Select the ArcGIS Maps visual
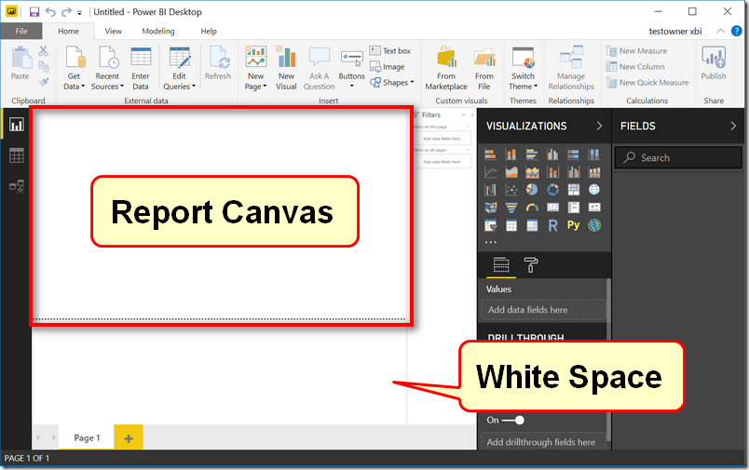Screen dimensions: 749x470 click(x=594, y=225)
